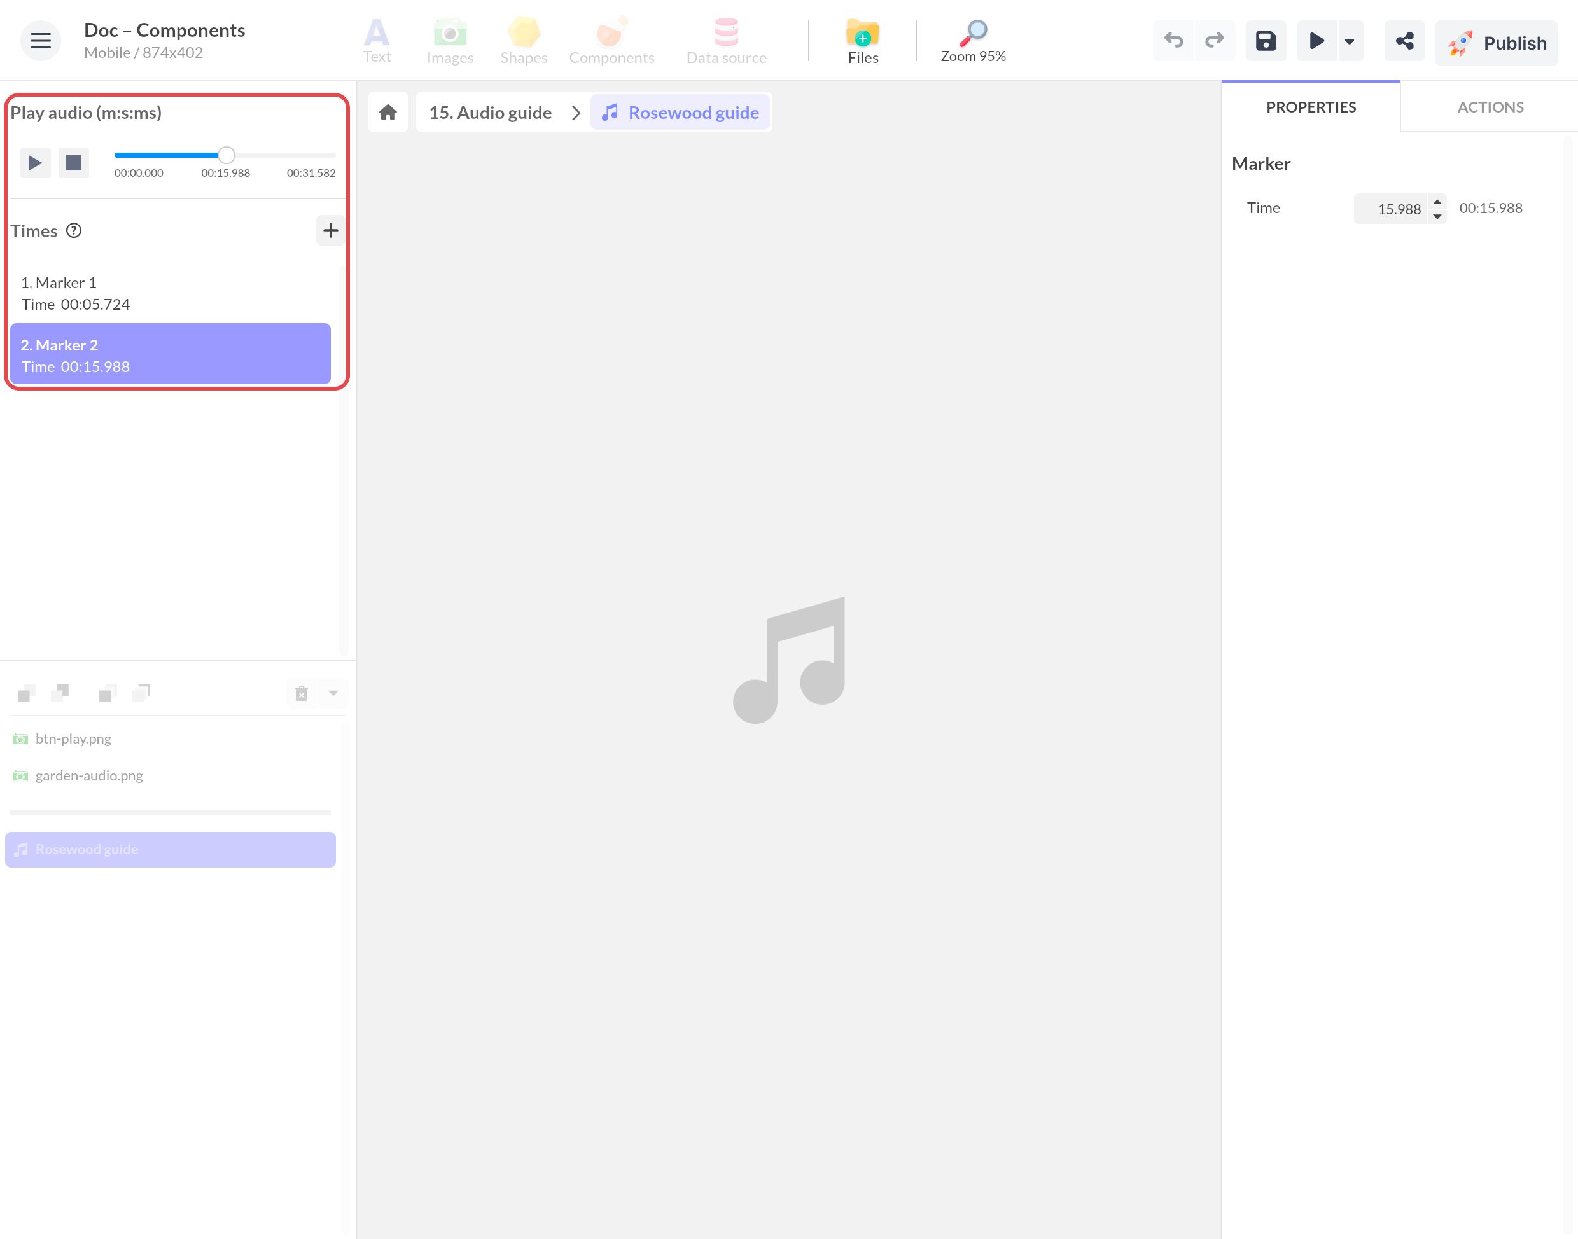1578x1239 pixels.
Task: Click the Zoom 95% magnifier
Action: pos(973,41)
